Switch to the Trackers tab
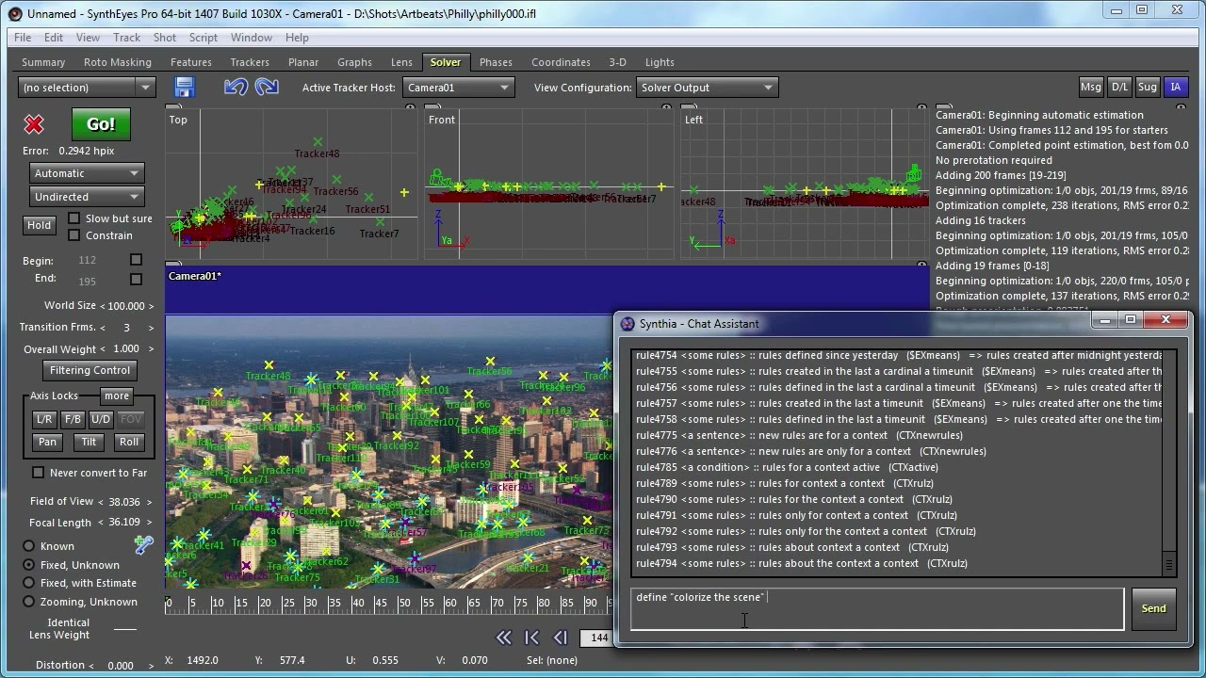Viewport: 1206px width, 678px height. pos(250,62)
